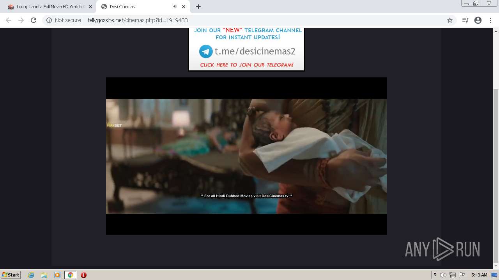Open Chrome three-dot menu
Screen dimensions: 499x280
coord(490,20)
